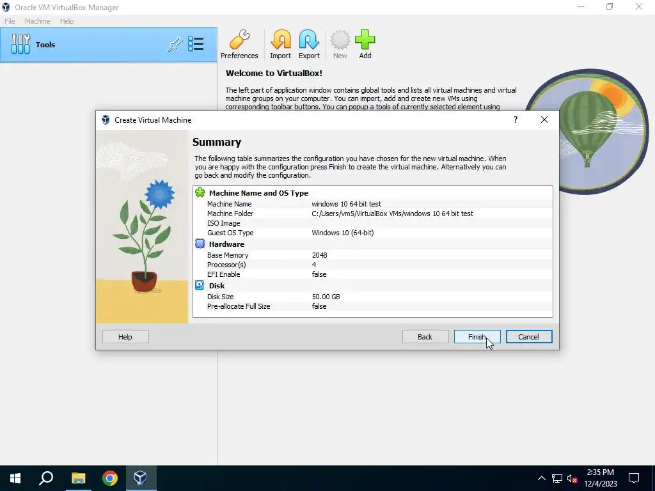Close the Create Virtual Machine dialog
The height and width of the screenshot is (491, 655).
pos(544,120)
